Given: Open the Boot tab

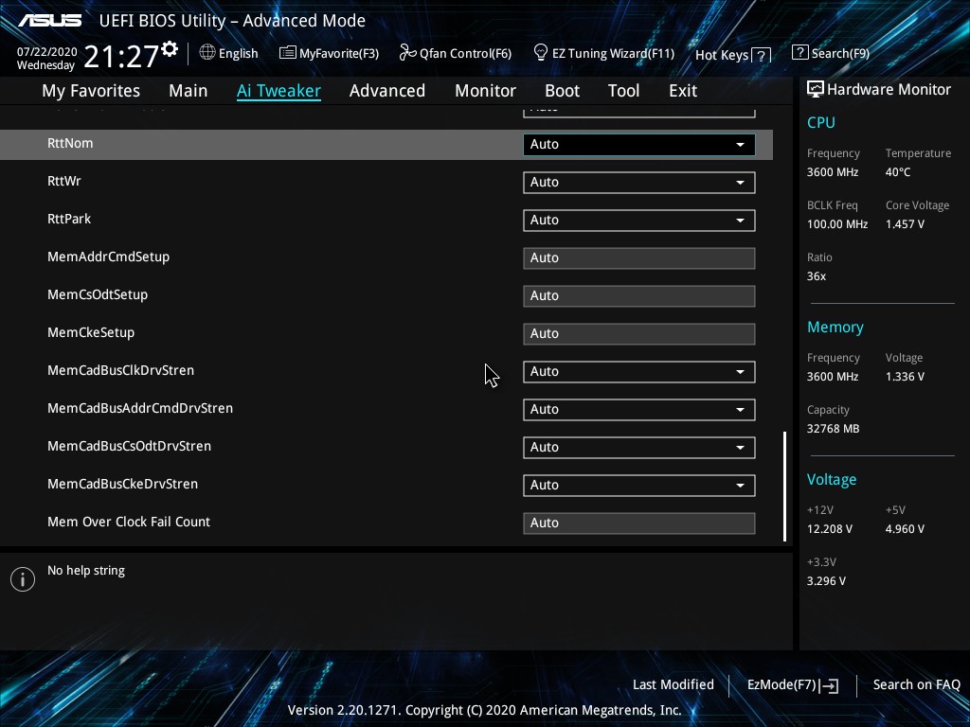Looking at the screenshot, I should (x=562, y=91).
